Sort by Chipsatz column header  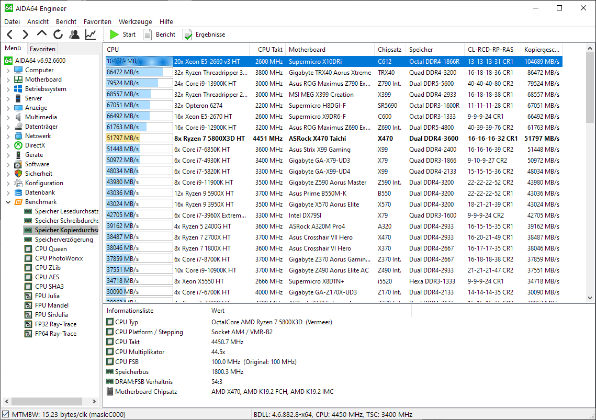[x=390, y=49]
